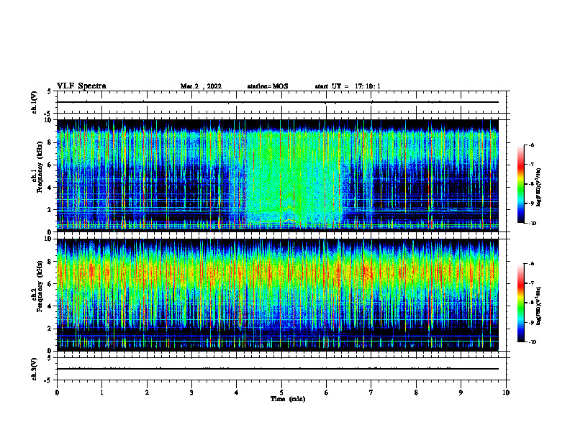Image resolution: width=570 pixels, height=440 pixels.
Task: Click tick label "1" on the time axis
Action: [101, 393]
